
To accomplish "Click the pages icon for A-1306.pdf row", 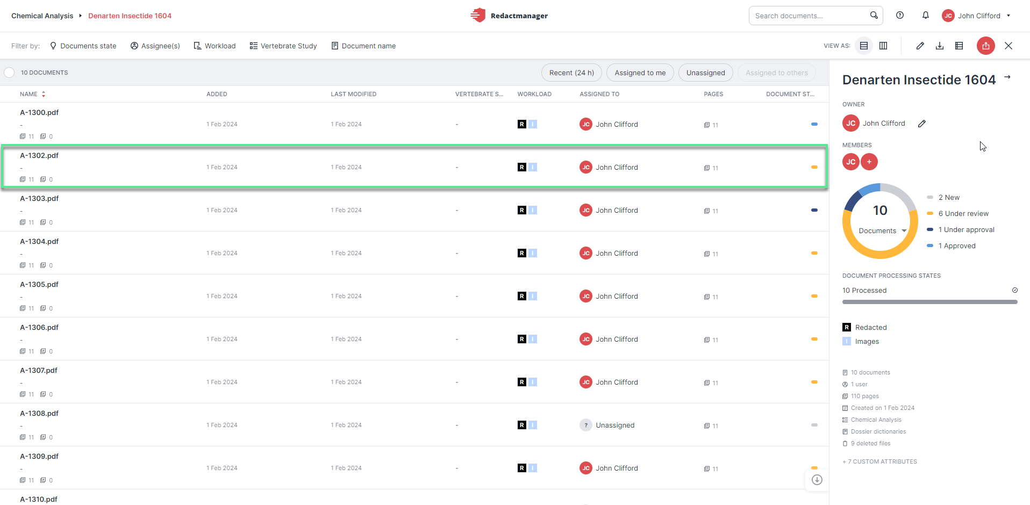I will coord(707,340).
